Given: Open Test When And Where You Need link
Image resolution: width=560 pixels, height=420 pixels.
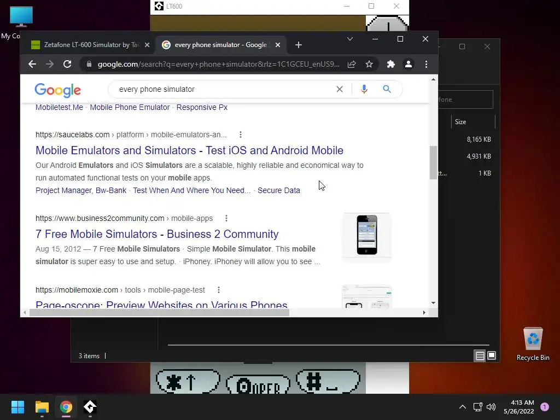Looking at the screenshot, I should tap(192, 190).
